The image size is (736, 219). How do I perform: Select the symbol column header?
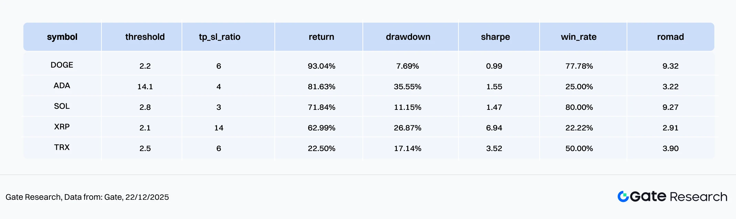[x=62, y=37]
